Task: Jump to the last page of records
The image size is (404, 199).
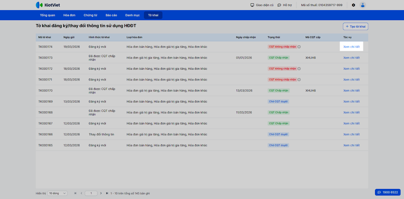Action: tap(107, 193)
